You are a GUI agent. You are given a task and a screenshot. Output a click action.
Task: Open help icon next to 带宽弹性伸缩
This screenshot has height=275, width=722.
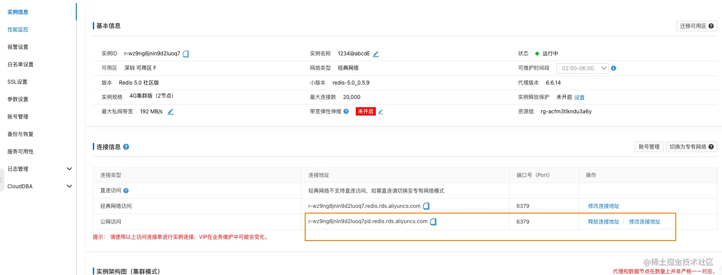[346, 112]
